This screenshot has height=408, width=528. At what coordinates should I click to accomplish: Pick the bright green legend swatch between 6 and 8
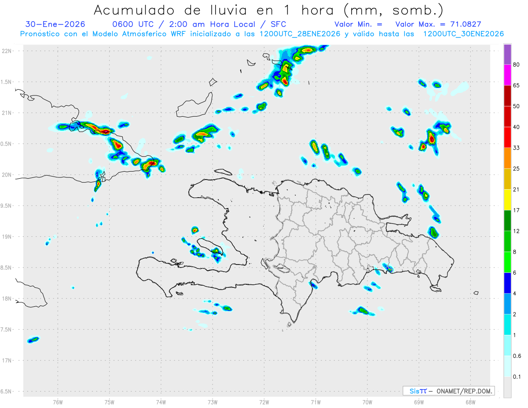tap(507, 262)
